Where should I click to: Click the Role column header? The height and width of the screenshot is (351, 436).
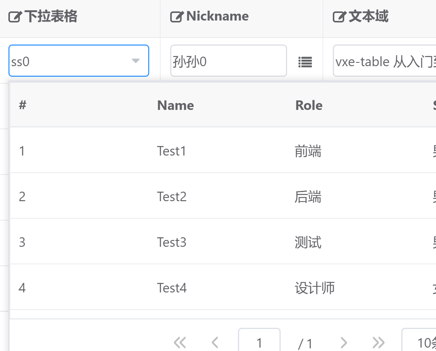(x=308, y=105)
